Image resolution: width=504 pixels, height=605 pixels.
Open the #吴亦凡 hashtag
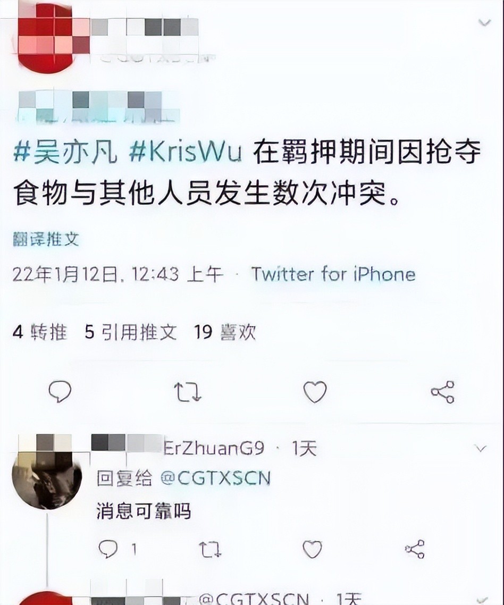click(65, 152)
